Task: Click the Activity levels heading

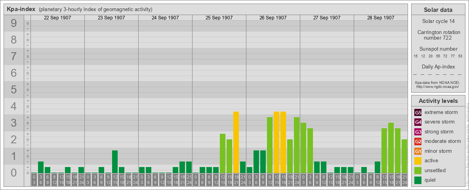Action: [x=438, y=101]
